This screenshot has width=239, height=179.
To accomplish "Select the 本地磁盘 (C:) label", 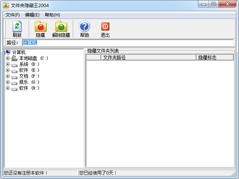I will (33, 58).
